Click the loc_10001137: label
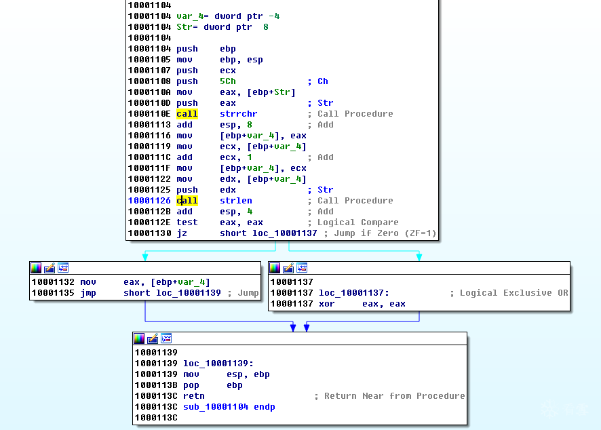601x430 pixels. (x=354, y=293)
